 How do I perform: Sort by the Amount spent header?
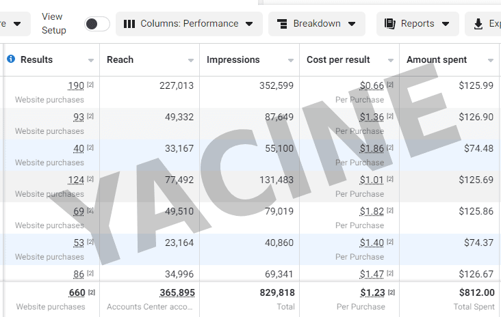437,59
